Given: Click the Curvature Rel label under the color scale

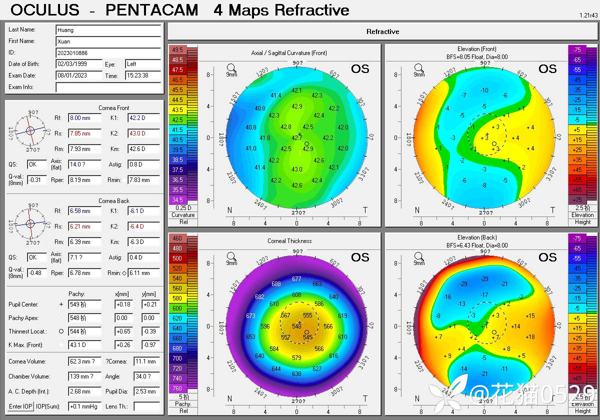Looking at the screenshot, I should tap(183, 218).
